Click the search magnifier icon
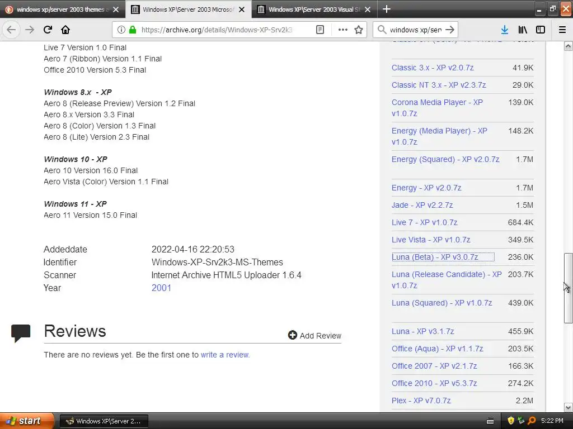The image size is (573, 429). (x=382, y=30)
